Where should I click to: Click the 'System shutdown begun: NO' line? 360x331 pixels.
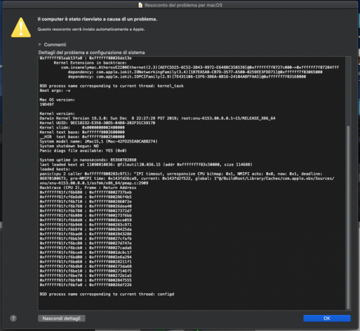click(x=69, y=146)
